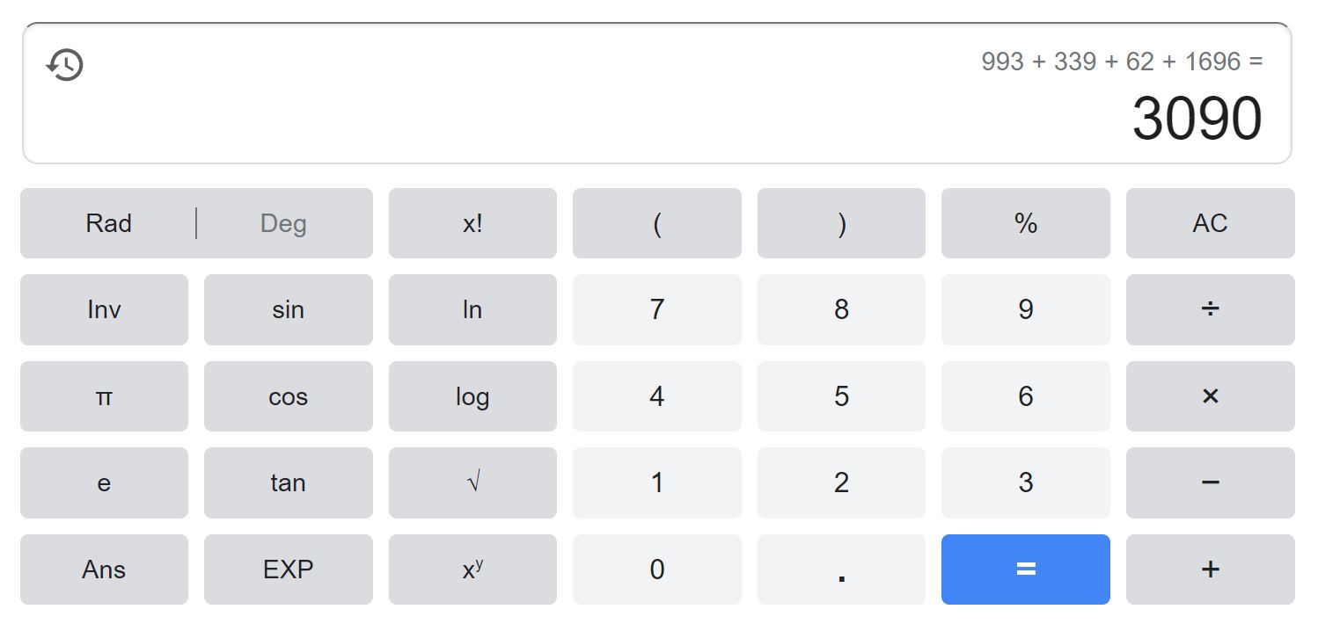The height and width of the screenshot is (631, 1318).
Task: Insert the pi constant
Action: coord(104,396)
